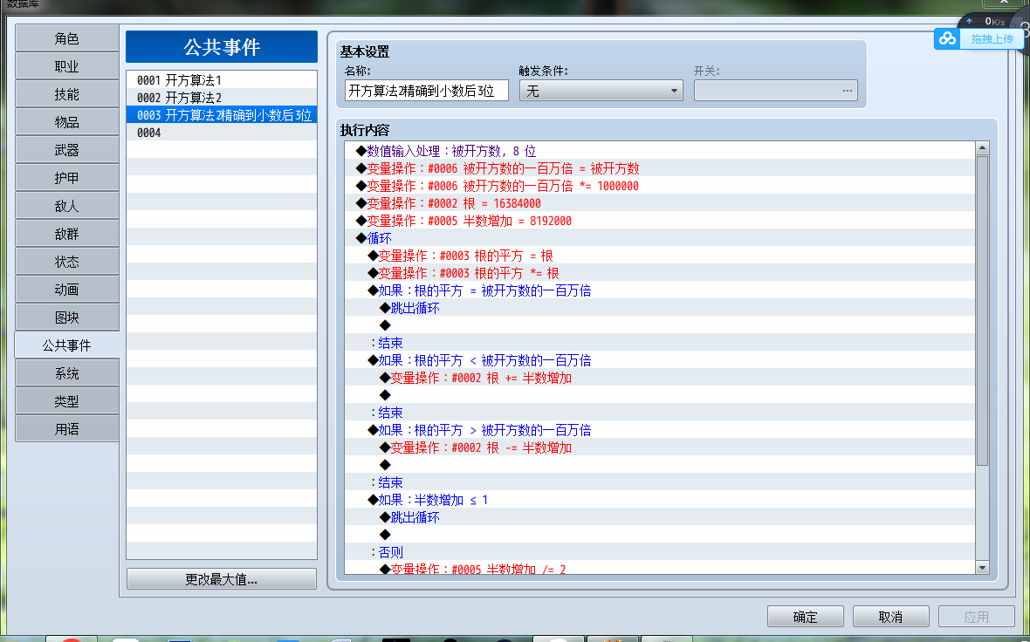Select command 半数增加 /= 2
Screen dimensions: 1030x642
click(x=660, y=569)
